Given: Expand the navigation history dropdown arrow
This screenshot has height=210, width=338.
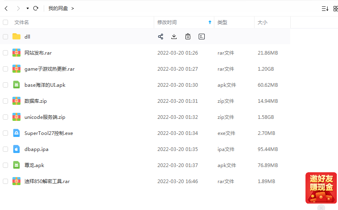Looking at the screenshot, I should pos(27,8).
